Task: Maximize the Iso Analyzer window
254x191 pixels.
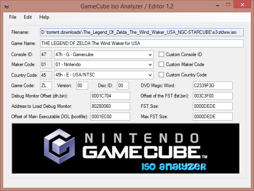Action: (x=228, y=4)
